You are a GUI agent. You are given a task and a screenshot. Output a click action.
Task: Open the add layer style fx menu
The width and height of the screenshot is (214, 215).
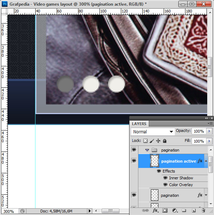tap(156, 210)
